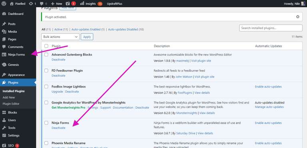This screenshot has height=148, width=307.
Task: Click the Ninja Forms sidebar icon
Action: (x=4, y=55)
